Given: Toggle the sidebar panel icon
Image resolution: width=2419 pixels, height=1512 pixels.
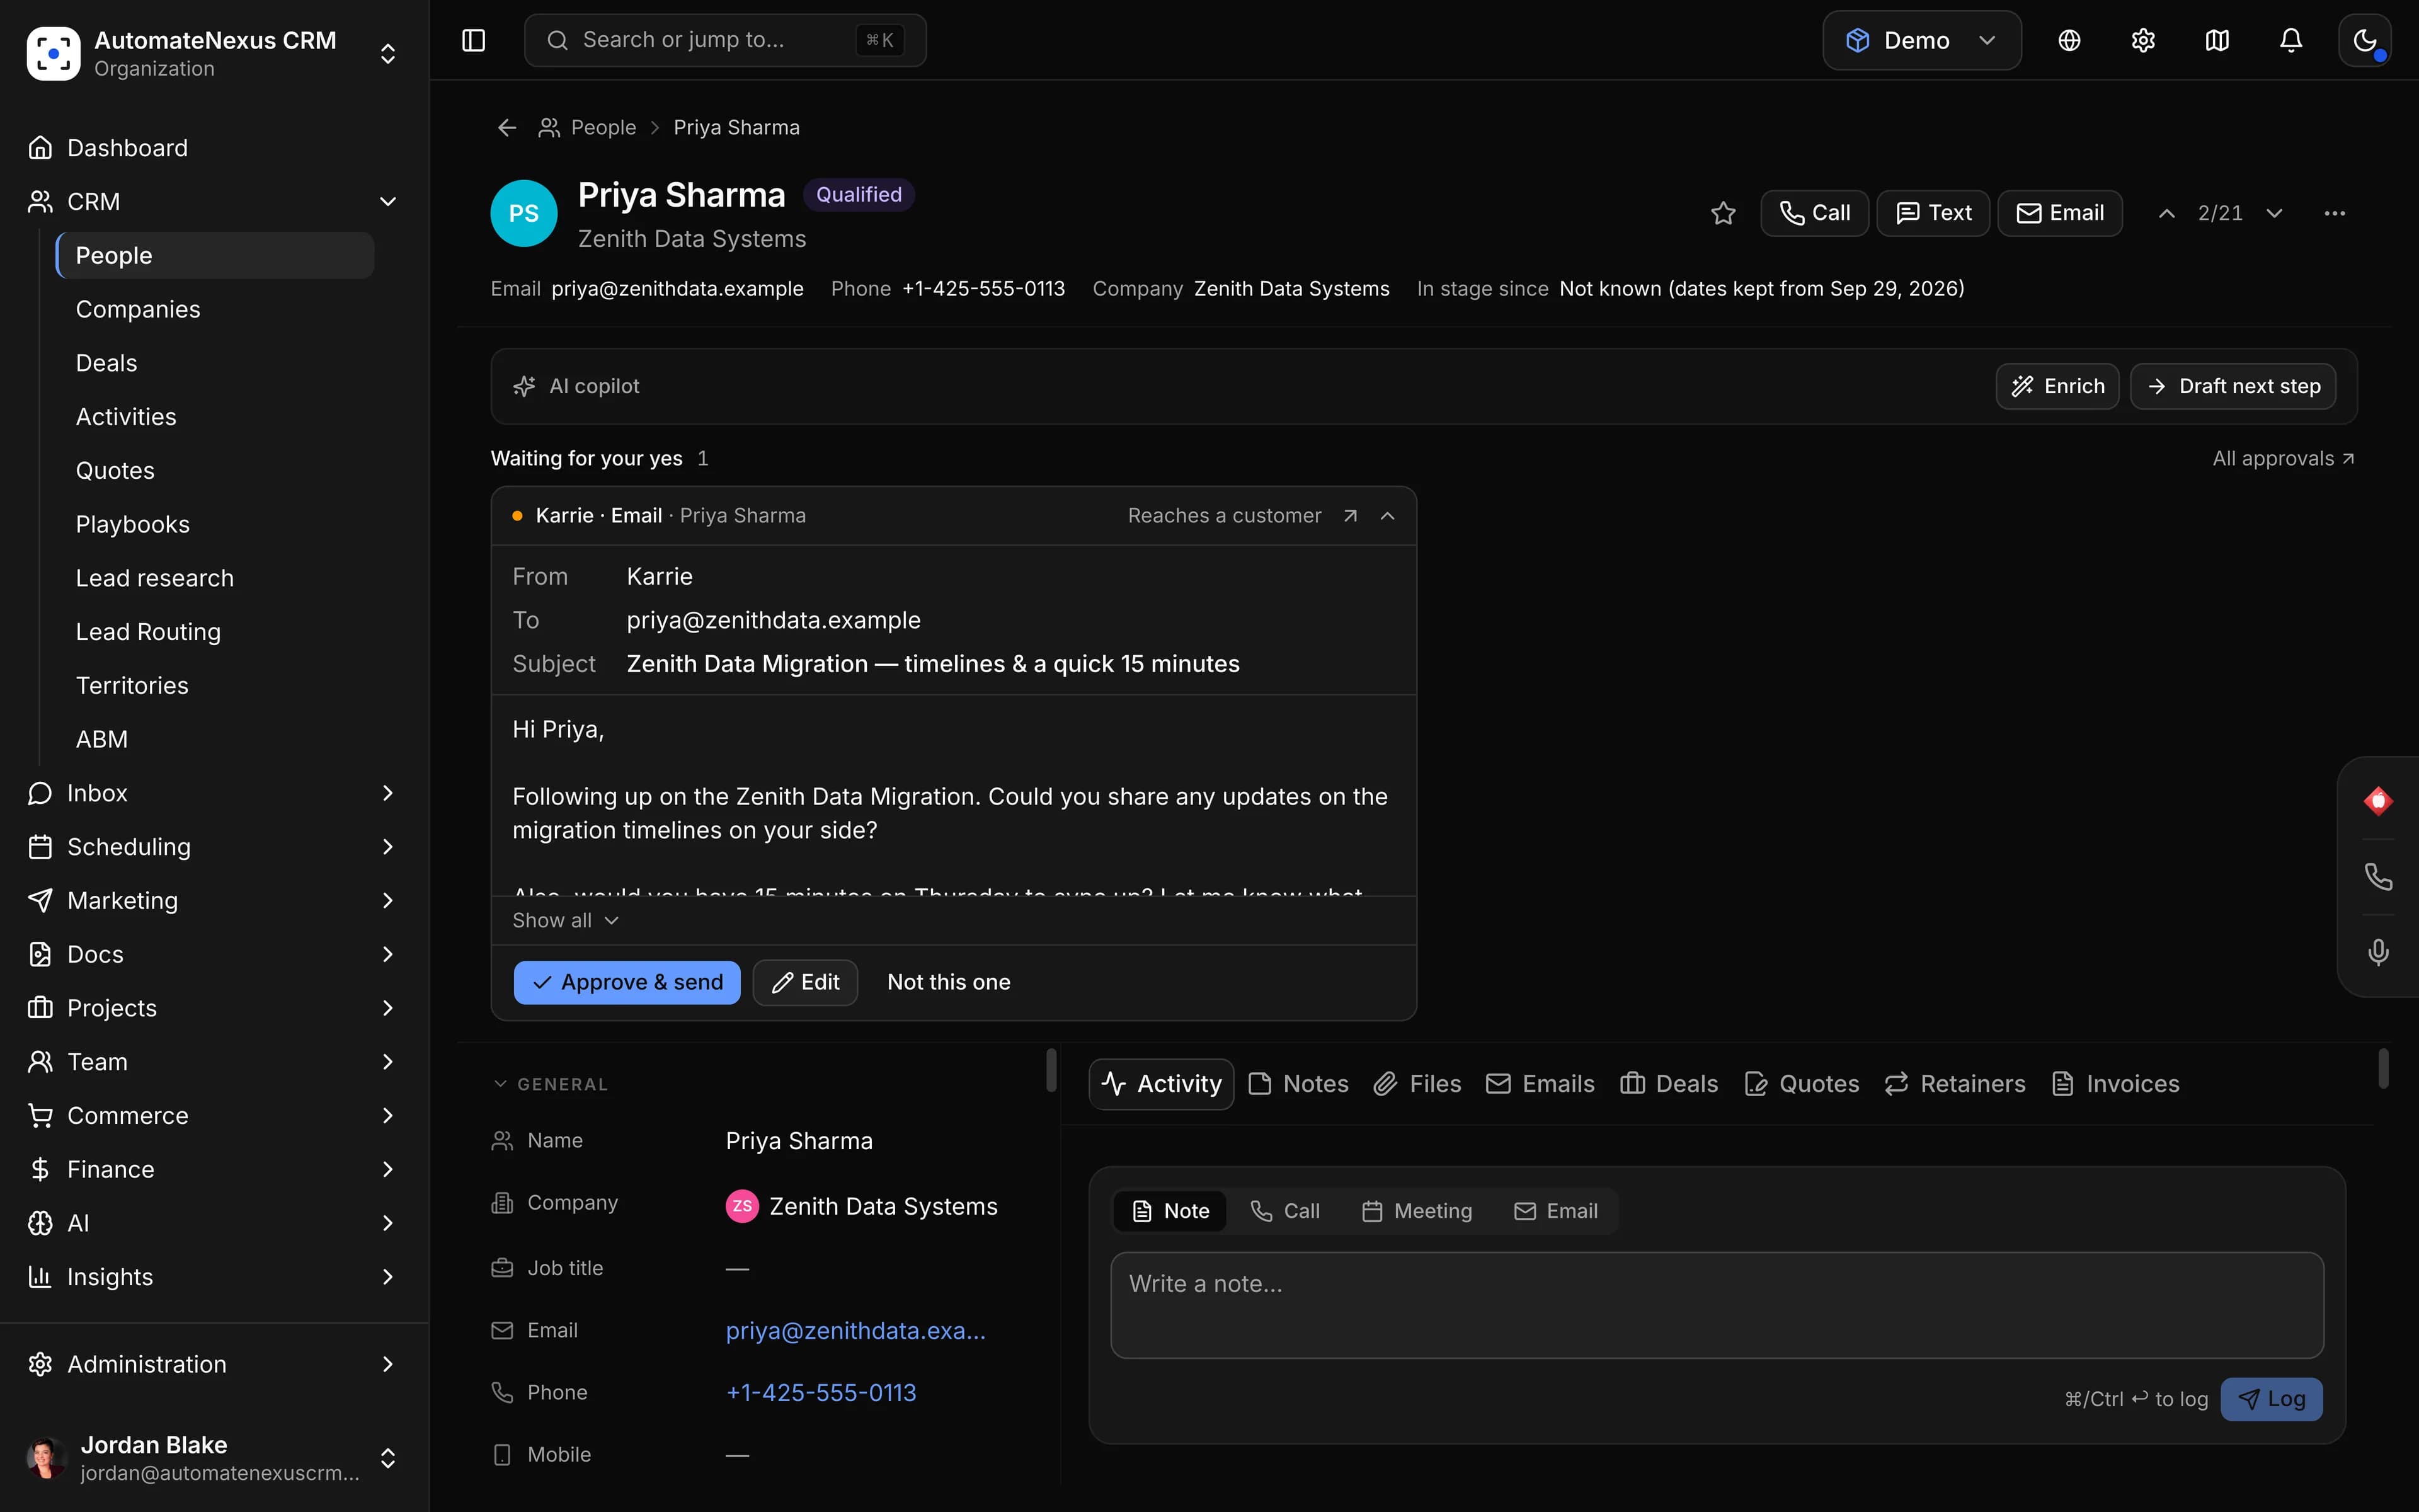Looking at the screenshot, I should coord(474,40).
